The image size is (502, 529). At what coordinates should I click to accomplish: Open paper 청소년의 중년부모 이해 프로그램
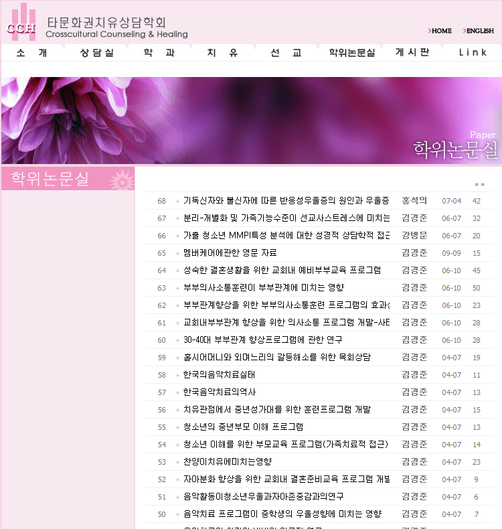click(x=243, y=427)
